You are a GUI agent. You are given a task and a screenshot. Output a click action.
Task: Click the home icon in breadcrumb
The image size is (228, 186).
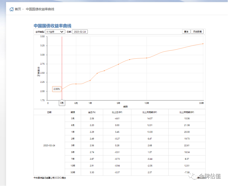coord(12,9)
